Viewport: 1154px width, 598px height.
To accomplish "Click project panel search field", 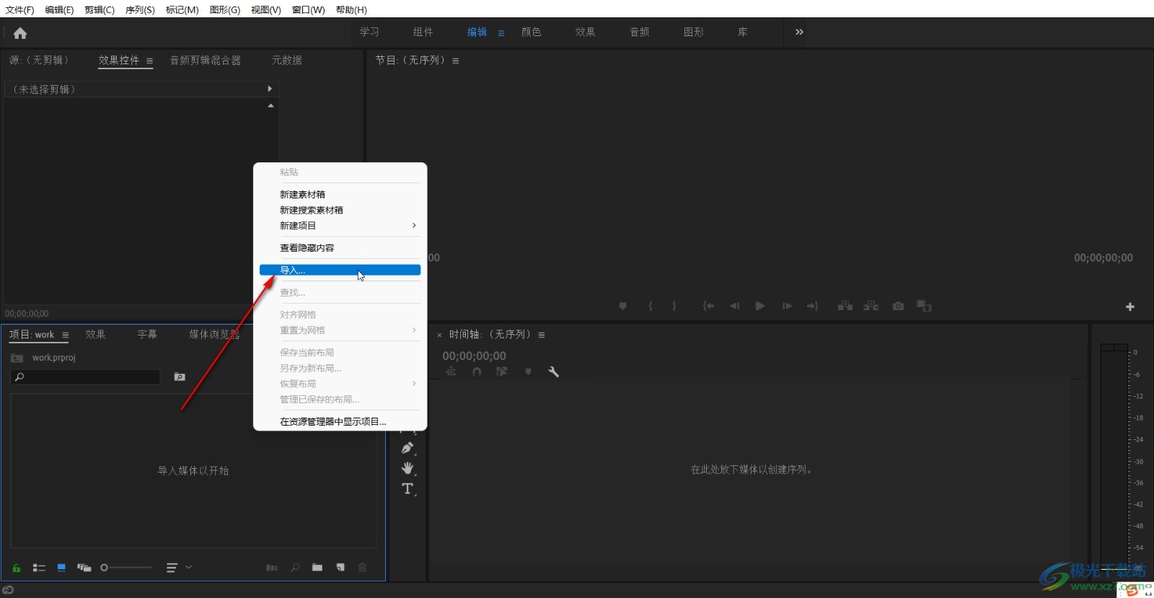I will coord(85,377).
